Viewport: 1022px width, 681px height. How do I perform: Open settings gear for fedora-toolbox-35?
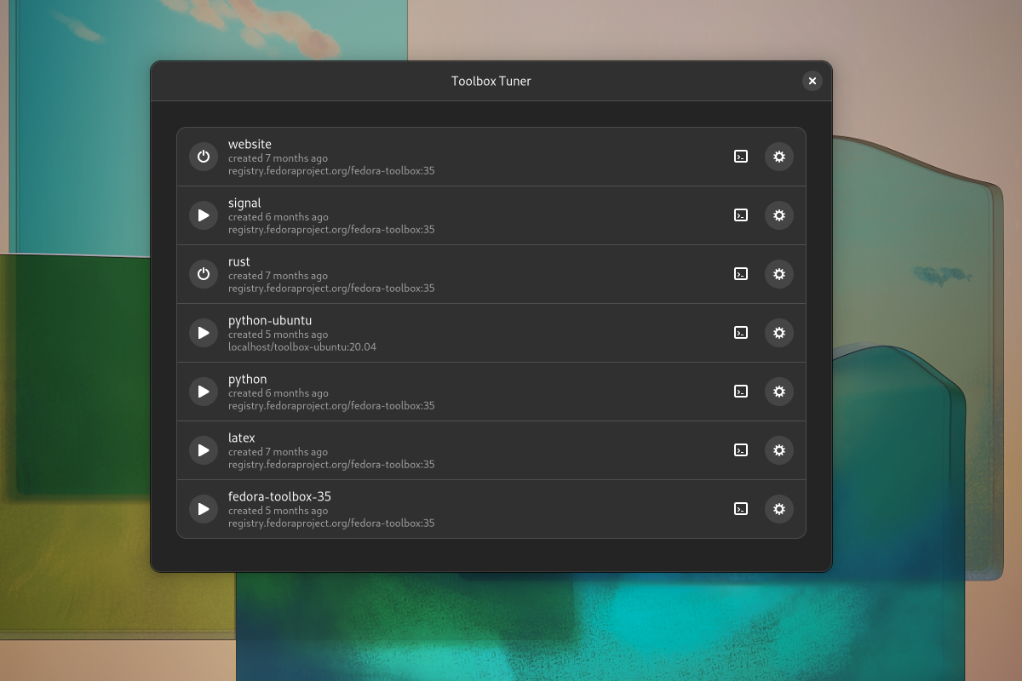(x=778, y=509)
